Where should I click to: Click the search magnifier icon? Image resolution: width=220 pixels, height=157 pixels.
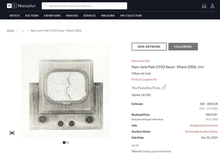(x=46, y=6)
